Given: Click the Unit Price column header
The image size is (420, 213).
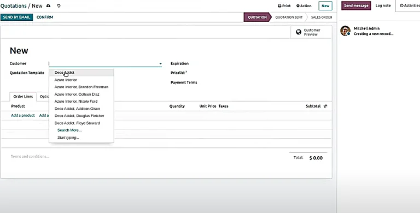Looking at the screenshot, I should pos(208,106).
